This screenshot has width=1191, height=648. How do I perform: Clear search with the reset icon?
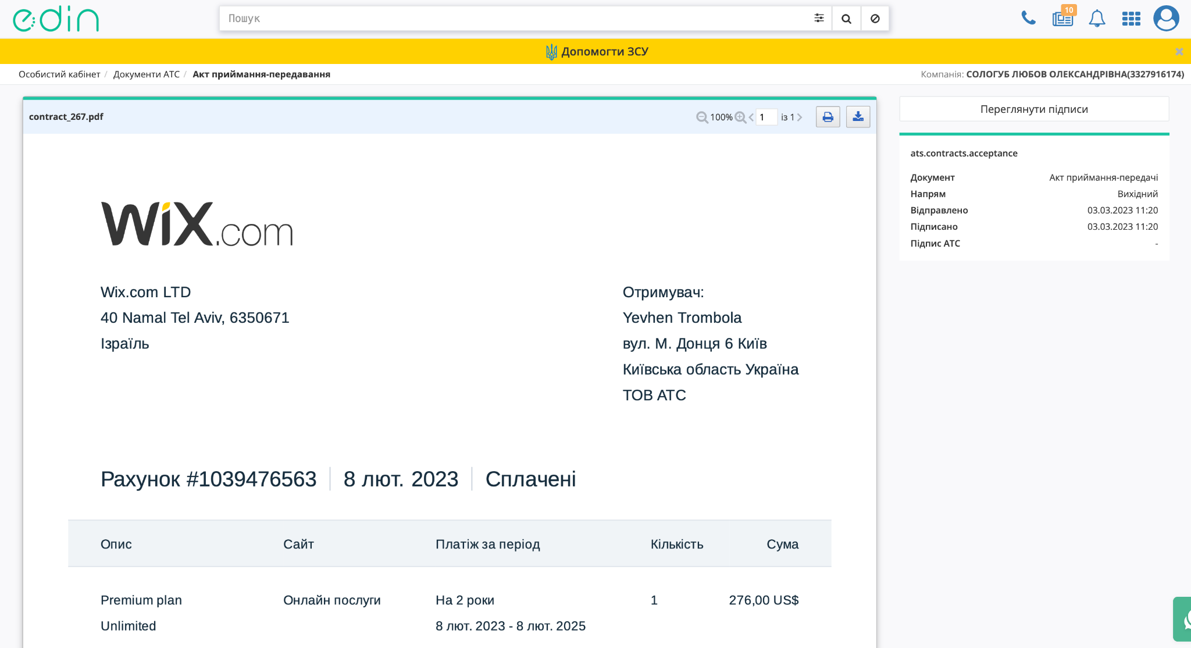pyautogui.click(x=875, y=19)
